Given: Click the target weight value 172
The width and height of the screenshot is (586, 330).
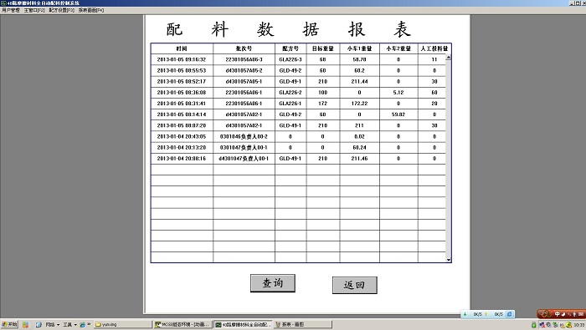Looking at the screenshot, I should point(323,104).
